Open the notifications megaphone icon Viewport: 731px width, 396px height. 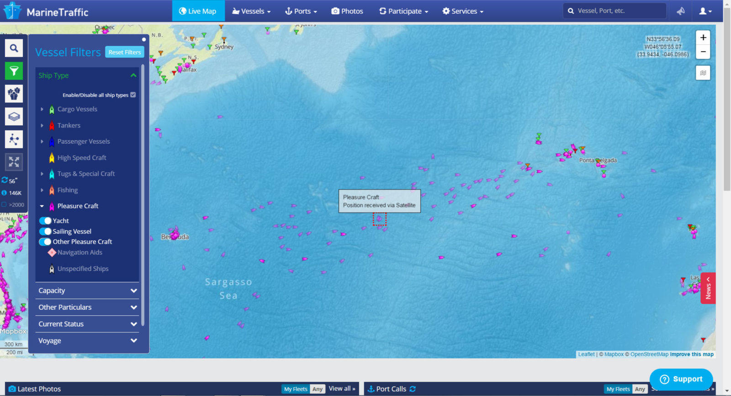(681, 11)
